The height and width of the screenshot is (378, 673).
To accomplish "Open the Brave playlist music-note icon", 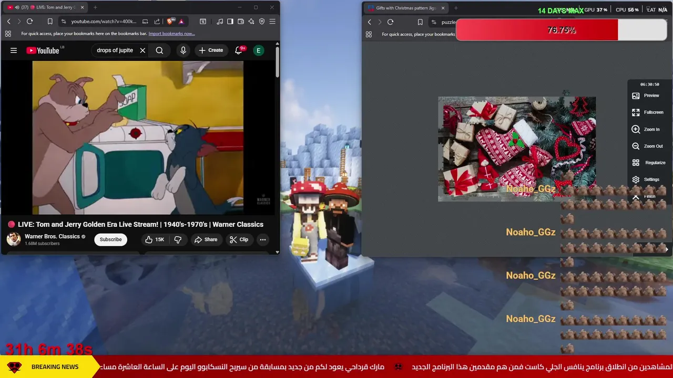I will (x=219, y=22).
